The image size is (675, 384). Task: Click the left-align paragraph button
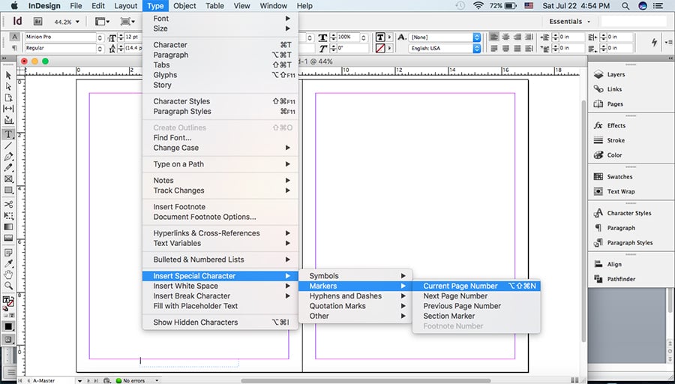pyautogui.click(x=494, y=37)
